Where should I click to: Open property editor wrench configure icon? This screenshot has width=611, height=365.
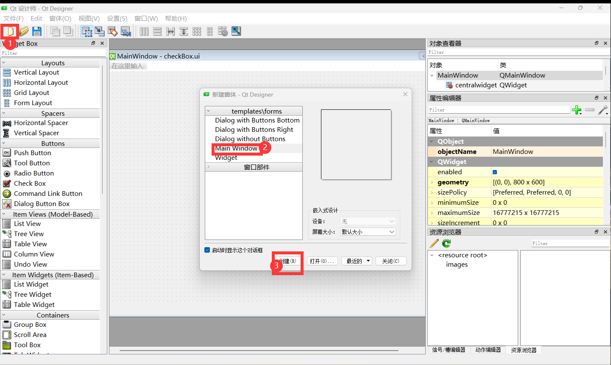pyautogui.click(x=603, y=110)
